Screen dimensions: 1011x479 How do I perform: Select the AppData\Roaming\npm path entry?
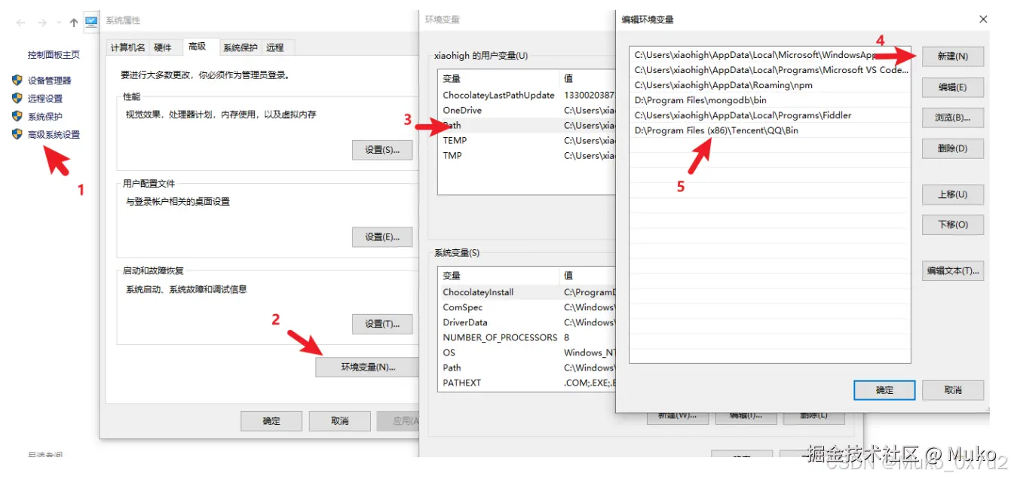[770, 85]
